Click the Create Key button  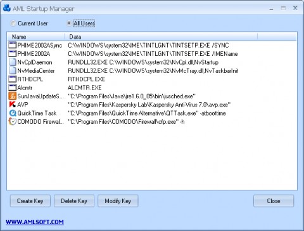tap(30, 201)
